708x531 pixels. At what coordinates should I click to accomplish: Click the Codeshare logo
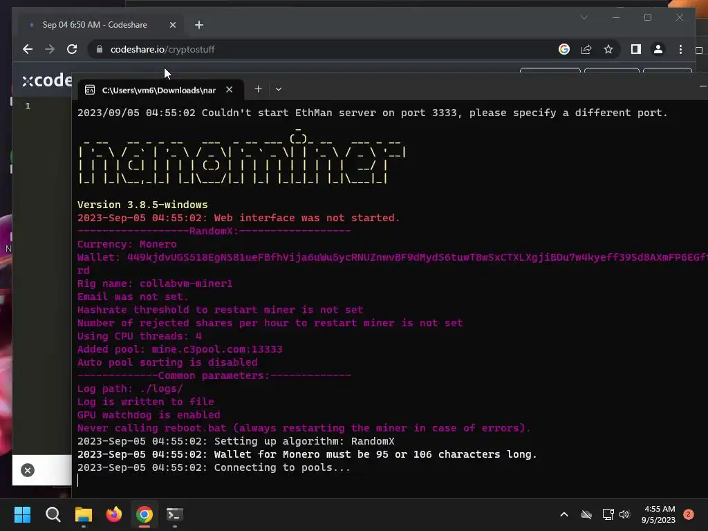point(47,80)
